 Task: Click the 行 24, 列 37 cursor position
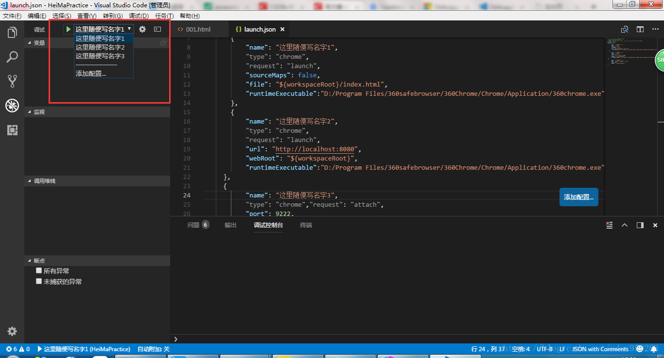(488, 349)
